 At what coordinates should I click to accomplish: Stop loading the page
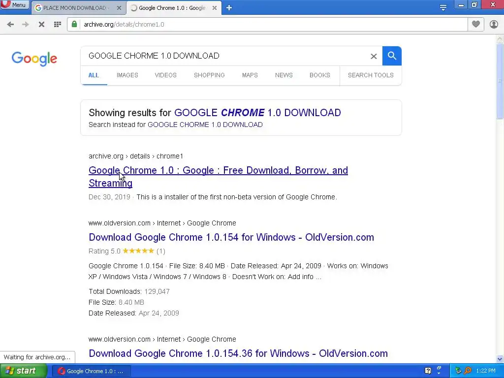click(41, 25)
